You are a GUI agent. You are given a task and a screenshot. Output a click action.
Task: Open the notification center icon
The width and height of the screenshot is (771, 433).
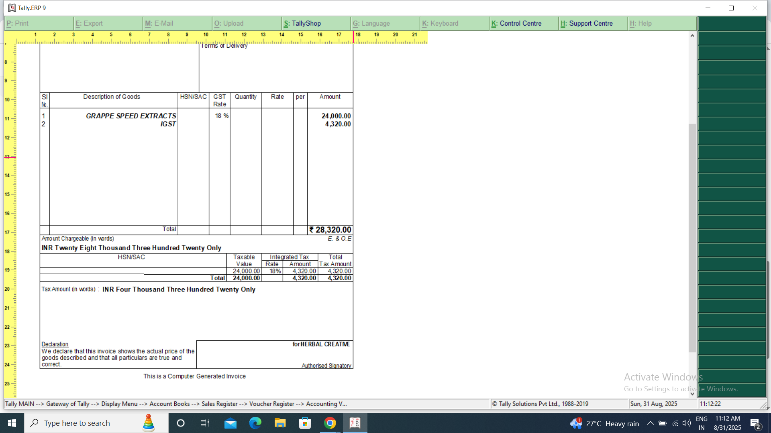755,423
